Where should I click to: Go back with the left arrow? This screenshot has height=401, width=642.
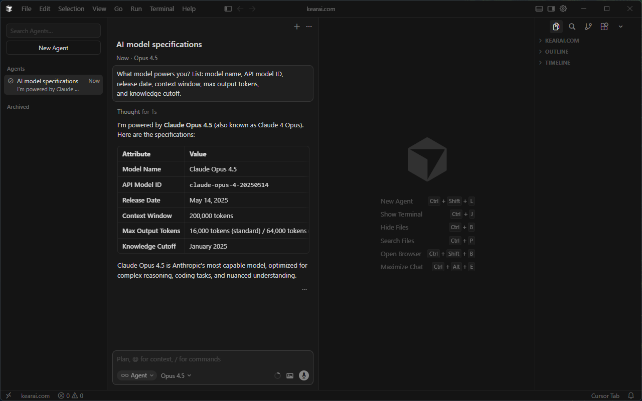click(240, 9)
